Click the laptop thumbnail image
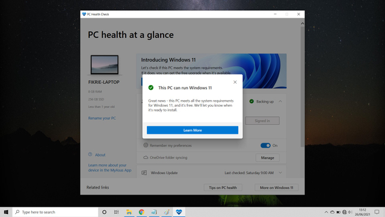Viewport: 385px width, 217px height. [105, 64]
